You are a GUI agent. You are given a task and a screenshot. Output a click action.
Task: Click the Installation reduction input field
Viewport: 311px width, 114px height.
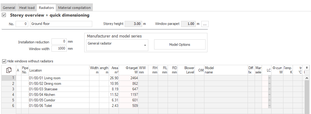coord(59,41)
